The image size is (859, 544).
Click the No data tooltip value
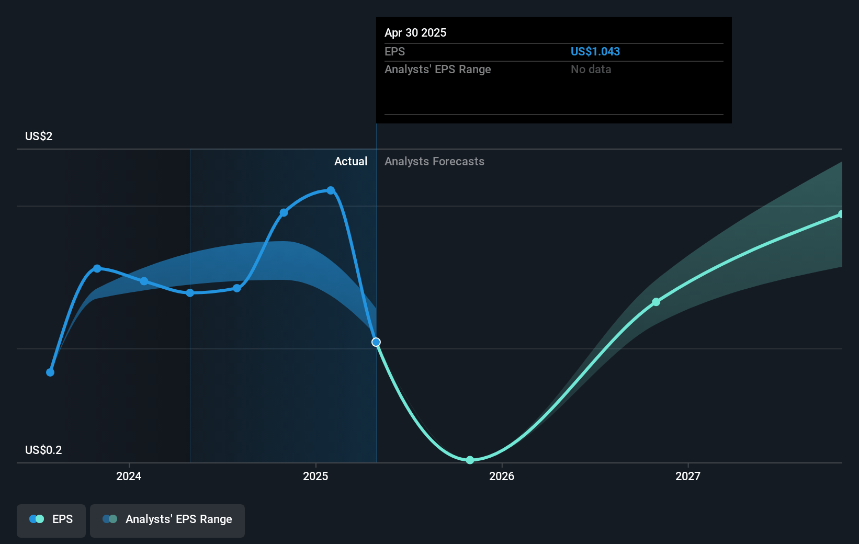tap(591, 69)
